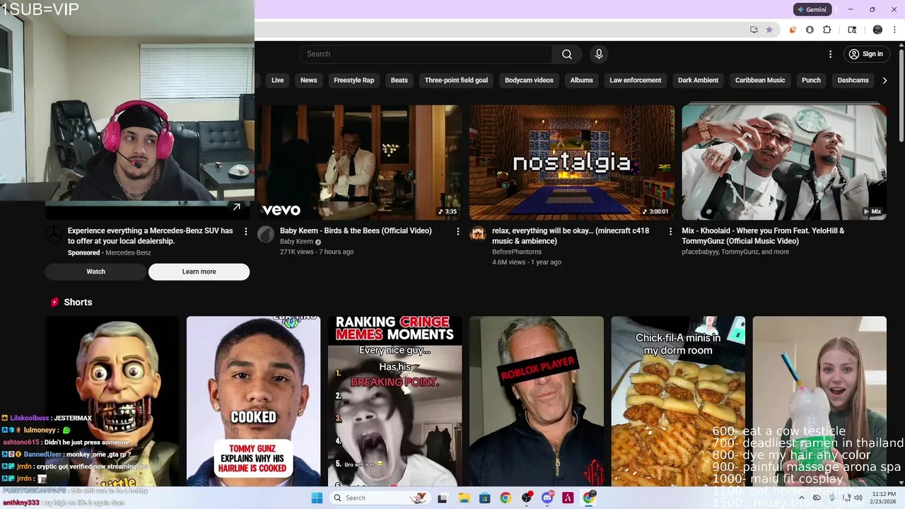This screenshot has width=905, height=509.
Task: Open File Explorer from the taskbar
Action: [464, 498]
